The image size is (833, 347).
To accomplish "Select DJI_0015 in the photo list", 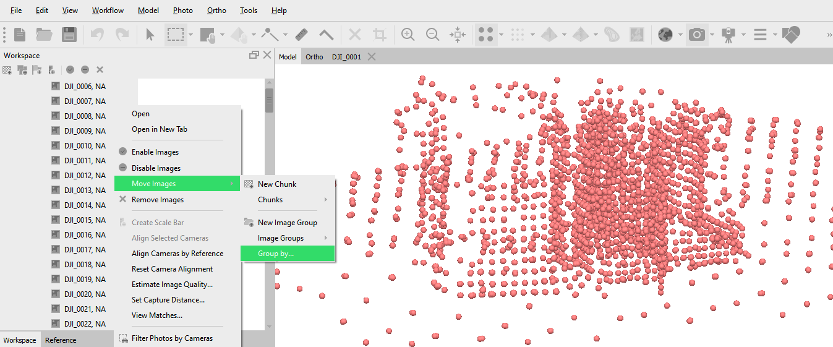I will tap(85, 220).
